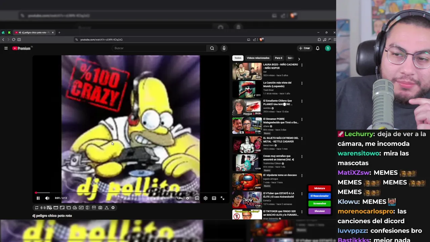Image resolution: width=430 pixels, height=242 pixels.
Task: Open a new browser tab
Action: 59,33
